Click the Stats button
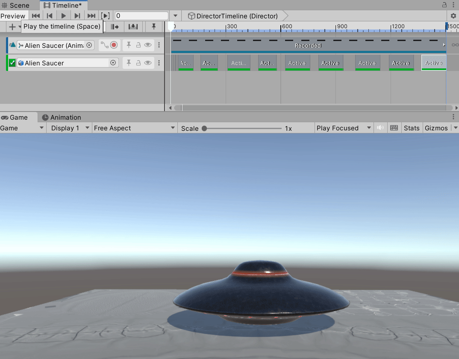Screen dimensions: 459x359 [x=412, y=127]
